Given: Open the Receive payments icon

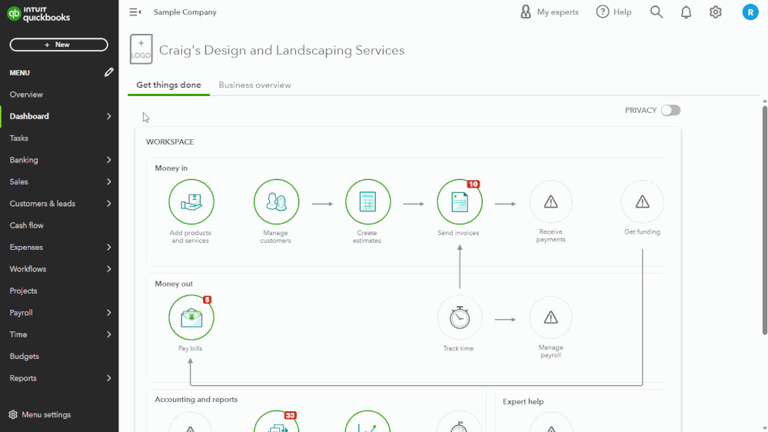Looking at the screenshot, I should click(x=550, y=202).
